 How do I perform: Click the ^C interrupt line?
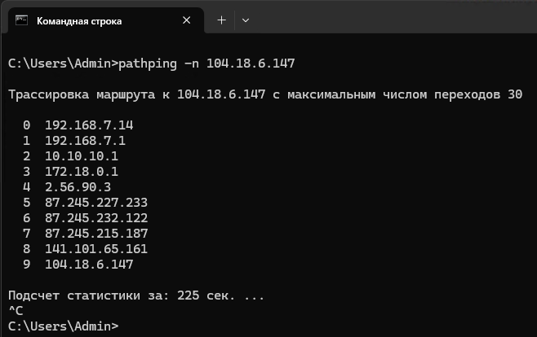[x=15, y=311]
